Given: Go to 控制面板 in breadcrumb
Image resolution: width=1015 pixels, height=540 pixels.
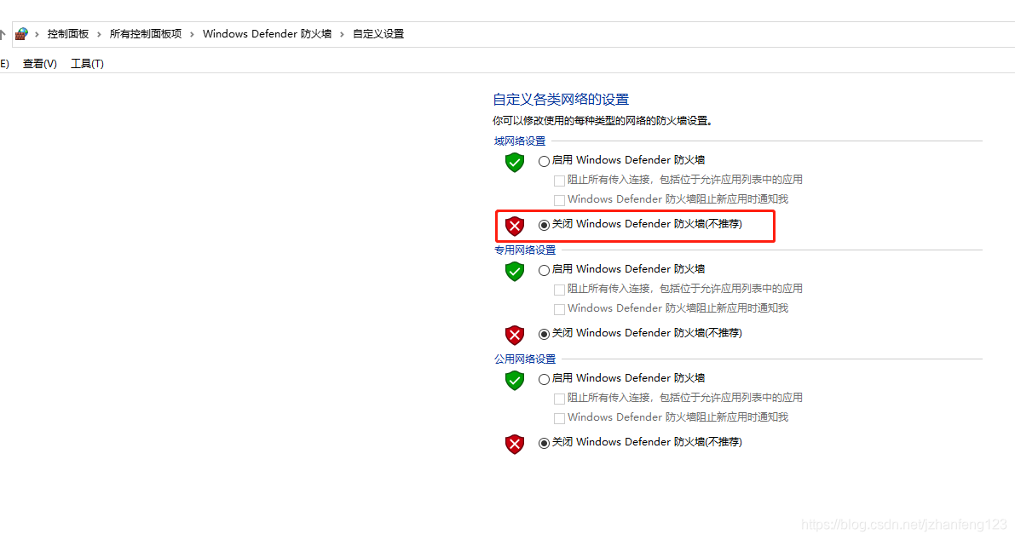Looking at the screenshot, I should (x=68, y=33).
